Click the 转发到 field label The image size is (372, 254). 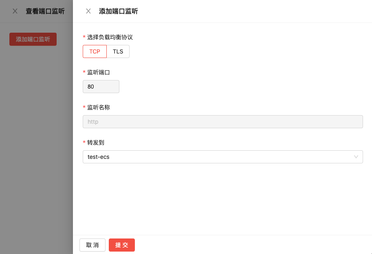[96, 143]
